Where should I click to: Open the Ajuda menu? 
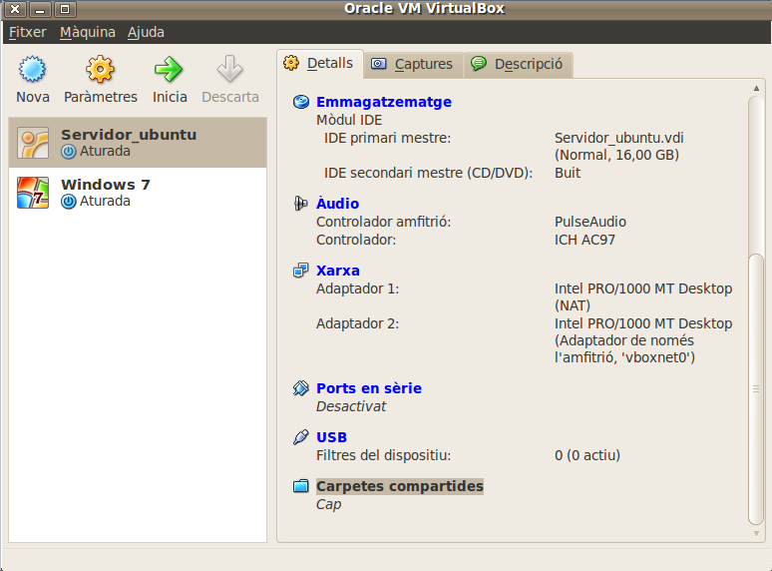pyautogui.click(x=146, y=32)
